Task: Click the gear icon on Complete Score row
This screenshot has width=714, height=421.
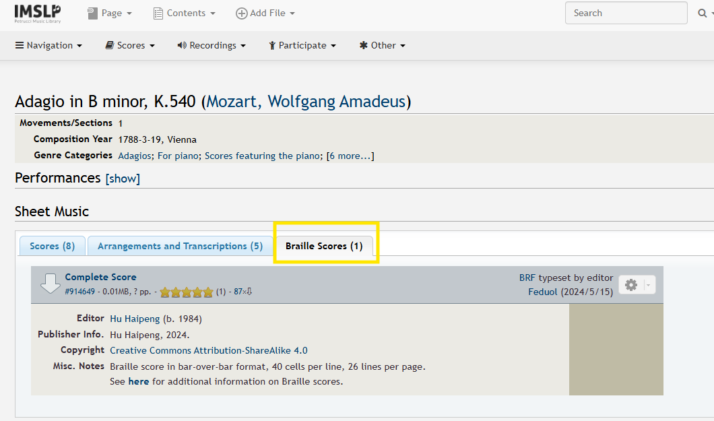Action: tap(631, 285)
